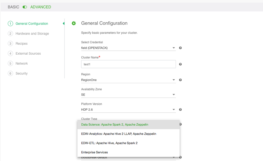Expand the Region dropdown
Screen dimensions: 263x161
tap(128, 80)
